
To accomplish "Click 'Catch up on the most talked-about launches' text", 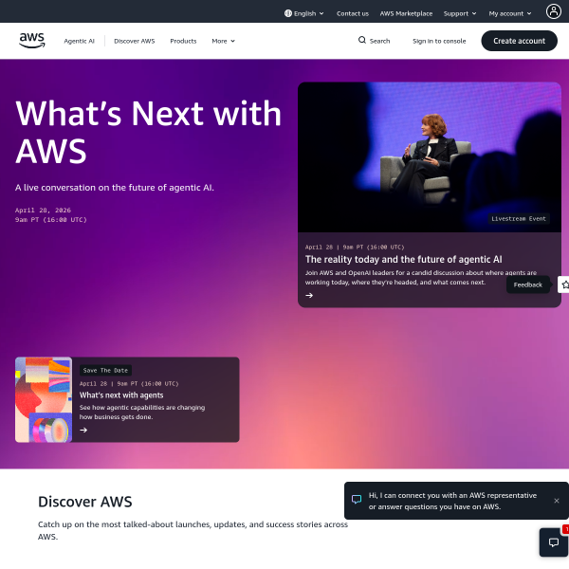I will [x=193, y=530].
